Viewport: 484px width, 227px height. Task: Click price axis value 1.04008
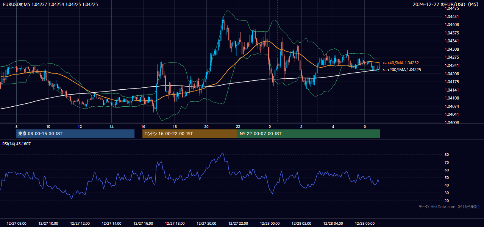click(x=452, y=123)
